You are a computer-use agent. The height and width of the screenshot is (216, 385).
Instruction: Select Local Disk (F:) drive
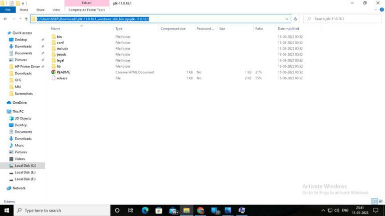pos(25,179)
